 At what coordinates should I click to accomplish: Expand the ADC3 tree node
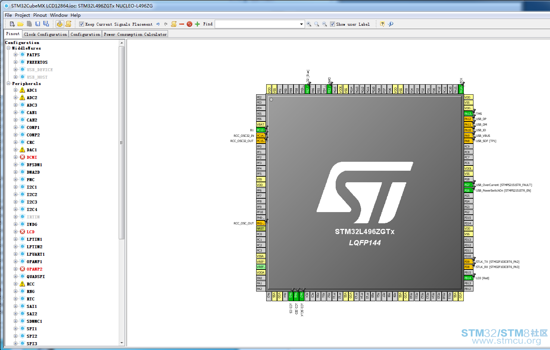pyautogui.click(x=16, y=105)
